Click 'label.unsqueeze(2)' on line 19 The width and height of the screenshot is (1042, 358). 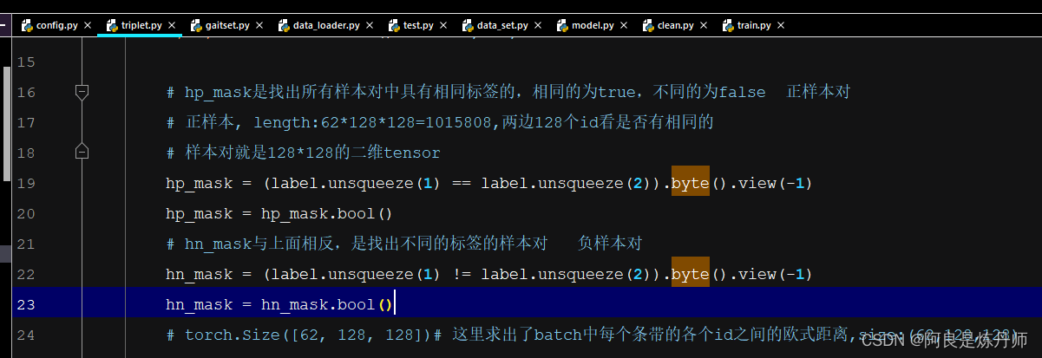point(567,183)
